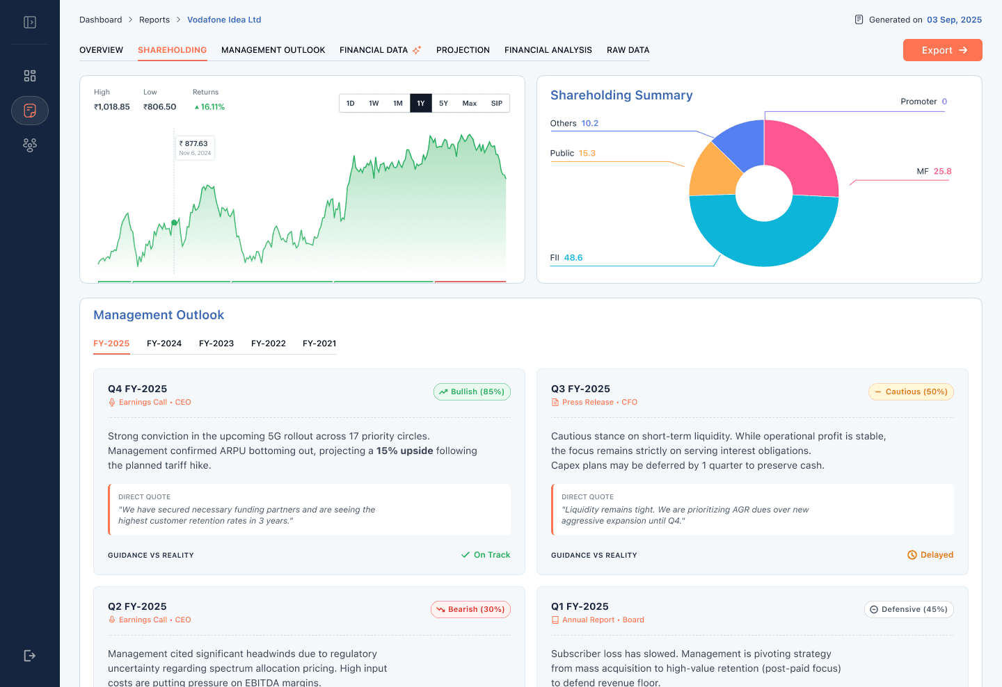
Task: Select the FY-2024 outlook tab
Action: pos(164,343)
